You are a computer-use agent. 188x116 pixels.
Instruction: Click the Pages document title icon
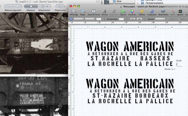click(x=121, y=7)
